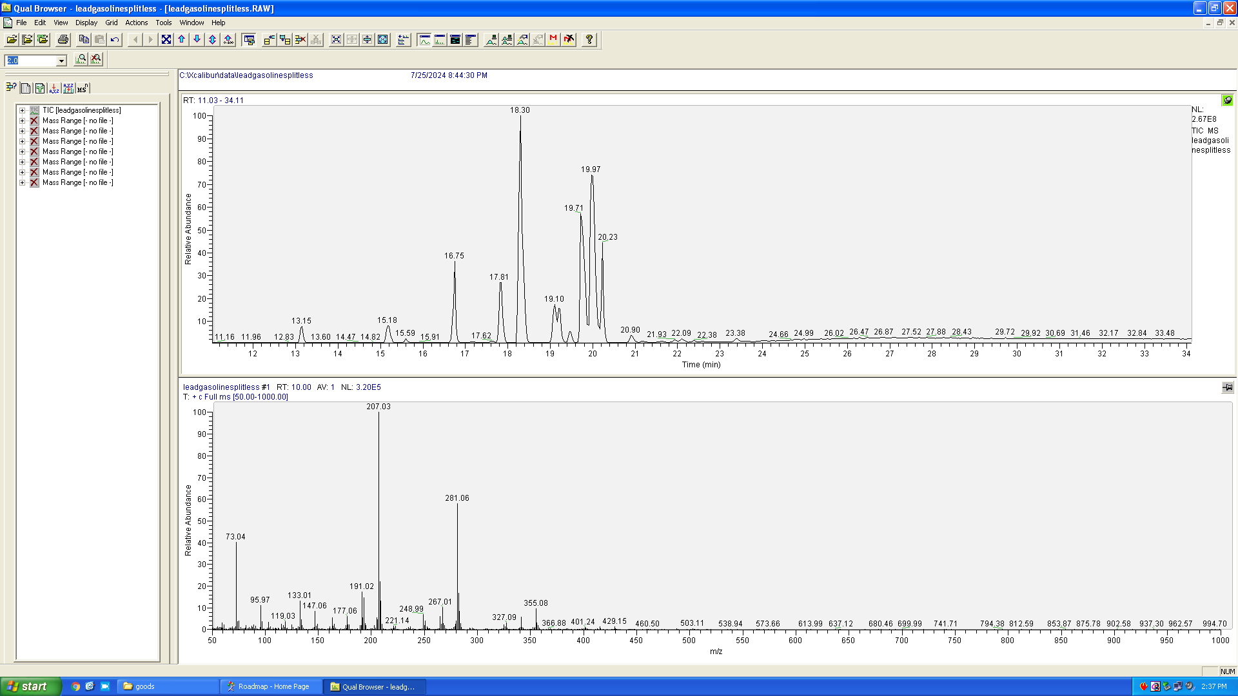The image size is (1238, 696).
Task: Open the Info Bar green grid tab
Action: pos(40,88)
